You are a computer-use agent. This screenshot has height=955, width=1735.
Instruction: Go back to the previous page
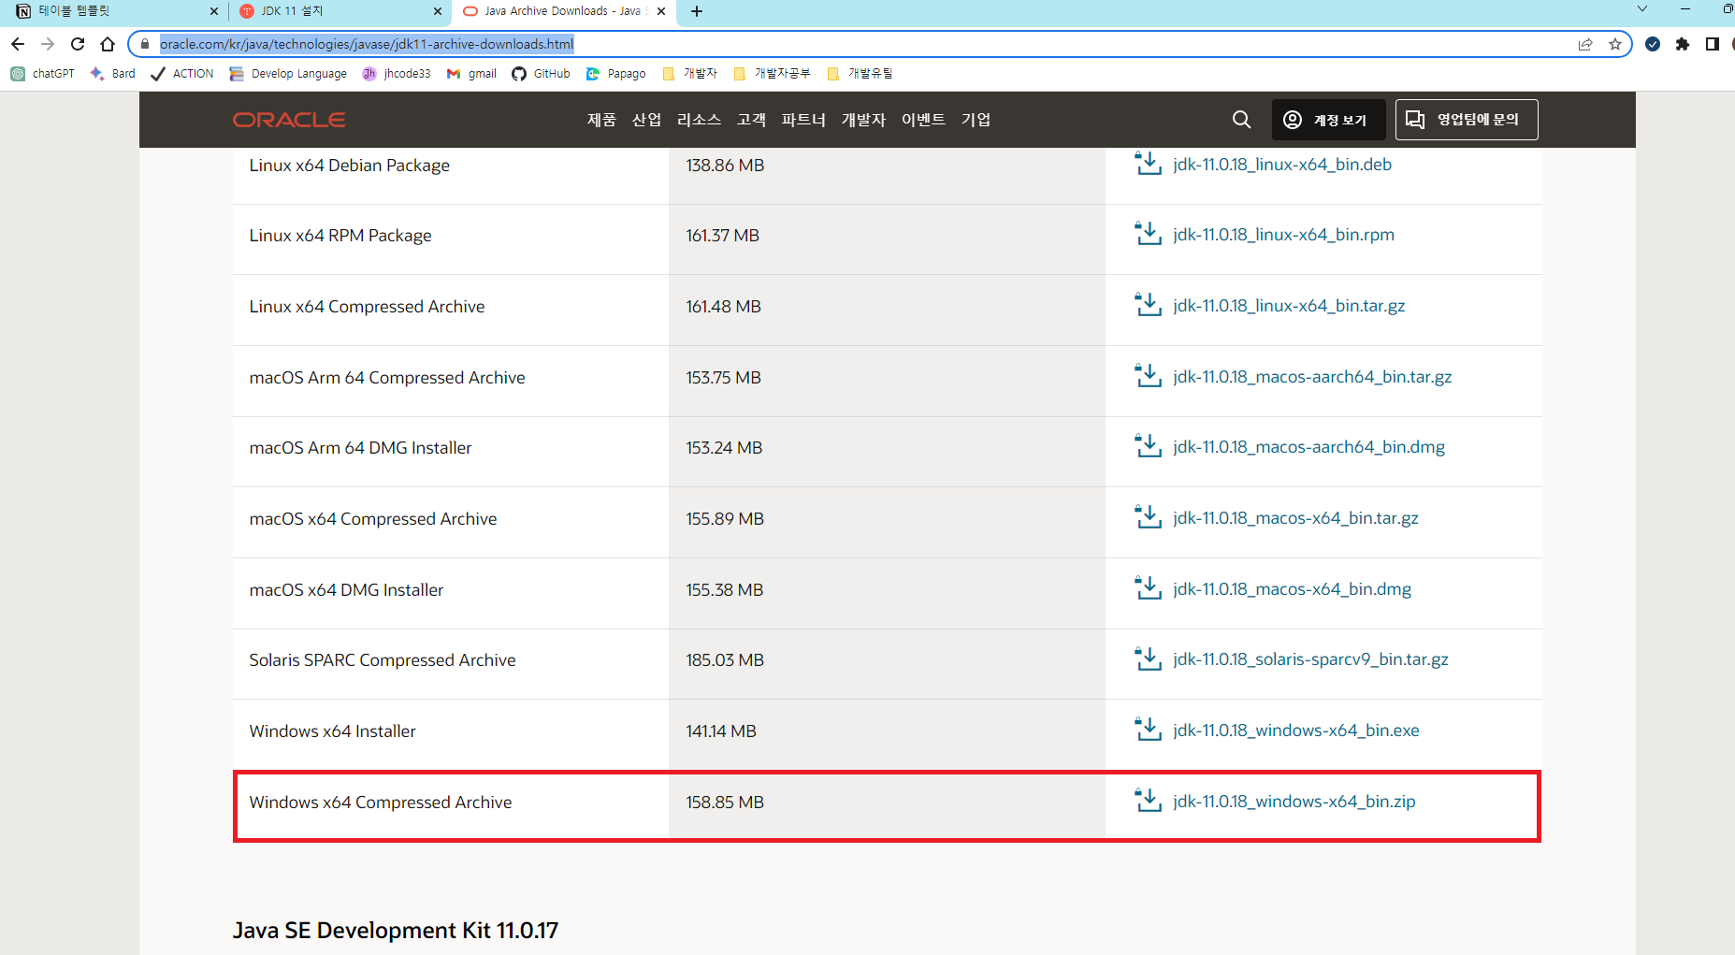pyautogui.click(x=18, y=44)
